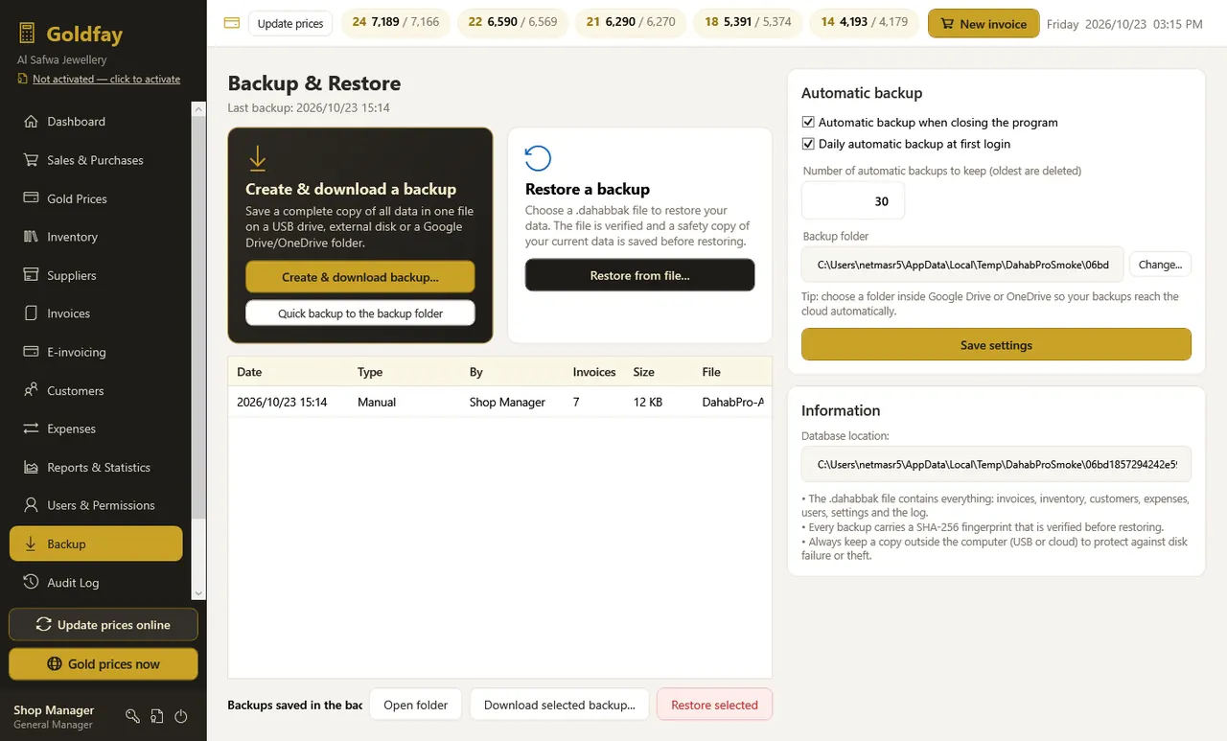Click Create & download backup button
The width and height of the screenshot is (1227, 741).
[360, 277]
